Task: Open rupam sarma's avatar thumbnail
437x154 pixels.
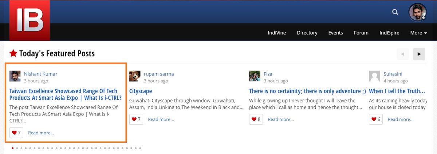Action: pyautogui.click(x=135, y=76)
